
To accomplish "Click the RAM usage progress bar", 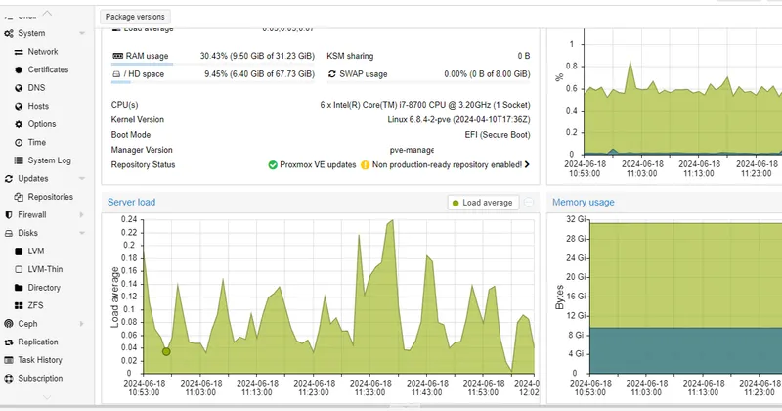I will point(213,65).
